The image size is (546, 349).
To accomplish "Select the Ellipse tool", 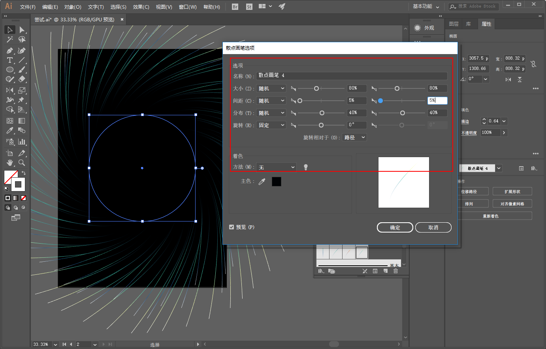I will [10, 70].
